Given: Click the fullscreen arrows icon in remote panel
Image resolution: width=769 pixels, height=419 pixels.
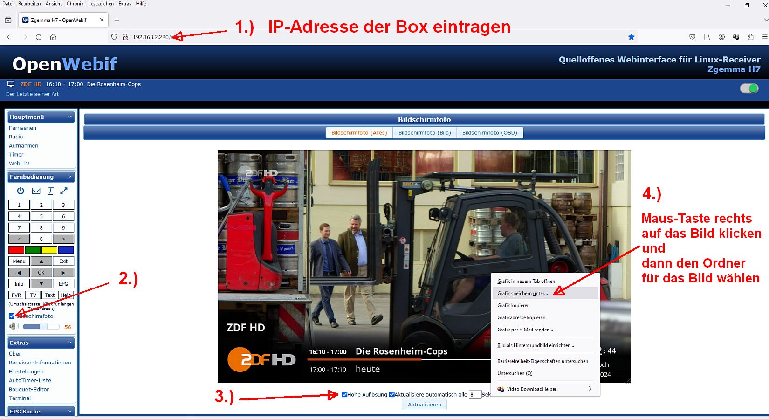Looking at the screenshot, I should click(x=64, y=191).
